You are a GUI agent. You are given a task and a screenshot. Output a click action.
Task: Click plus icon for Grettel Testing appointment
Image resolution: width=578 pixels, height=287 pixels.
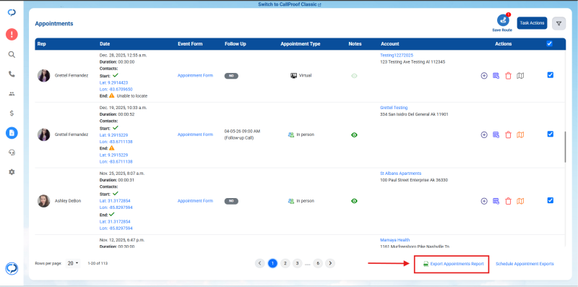coord(484,135)
